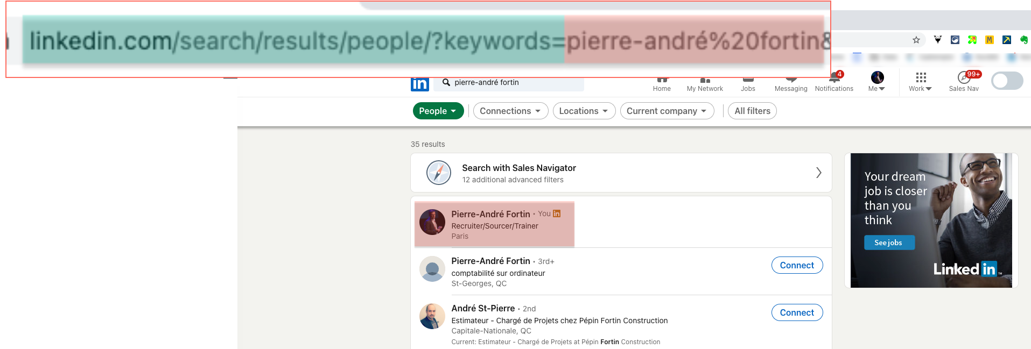
Task: Click the Sales Navigator compass icon in search banner
Action: click(x=438, y=173)
